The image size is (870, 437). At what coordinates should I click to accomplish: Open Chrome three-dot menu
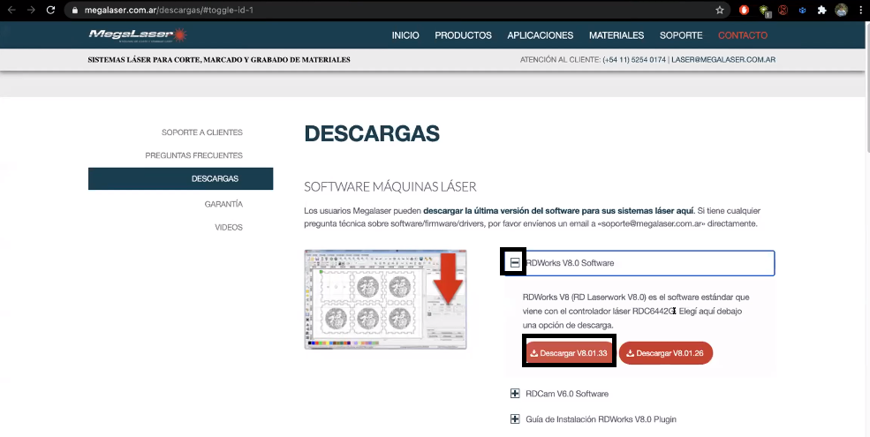tap(860, 10)
